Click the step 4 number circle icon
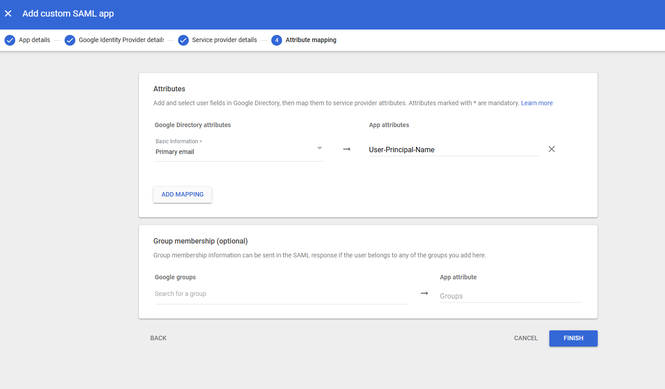The width and height of the screenshot is (665, 389). pos(277,40)
